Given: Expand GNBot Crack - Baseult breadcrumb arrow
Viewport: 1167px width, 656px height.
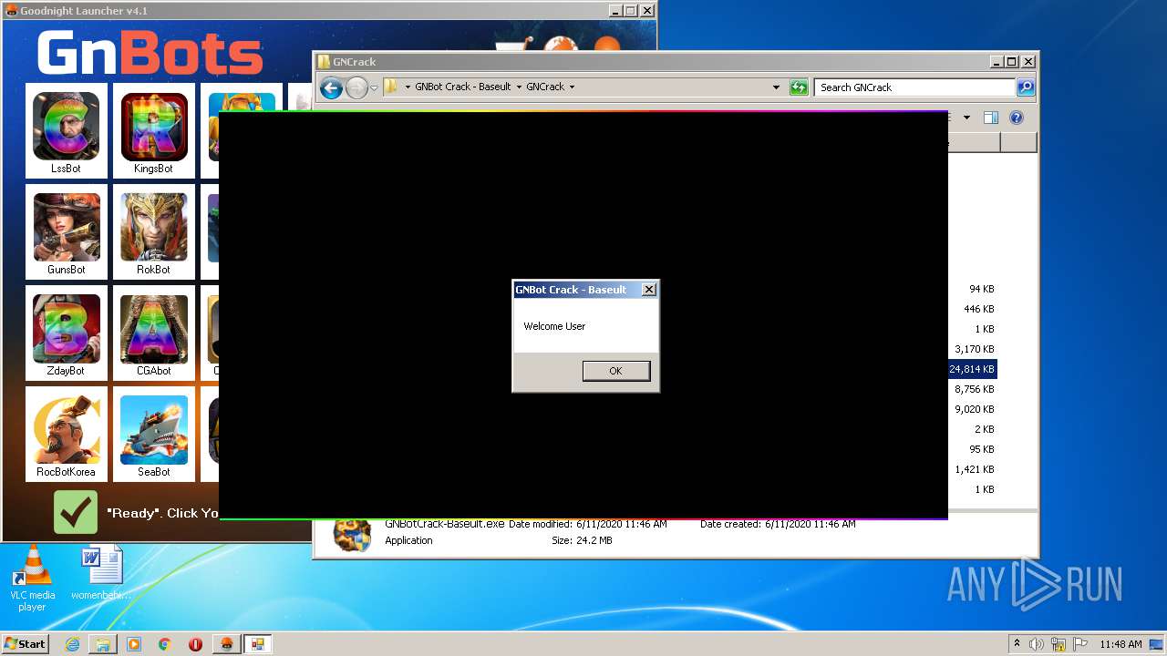Looking at the screenshot, I should (x=519, y=87).
